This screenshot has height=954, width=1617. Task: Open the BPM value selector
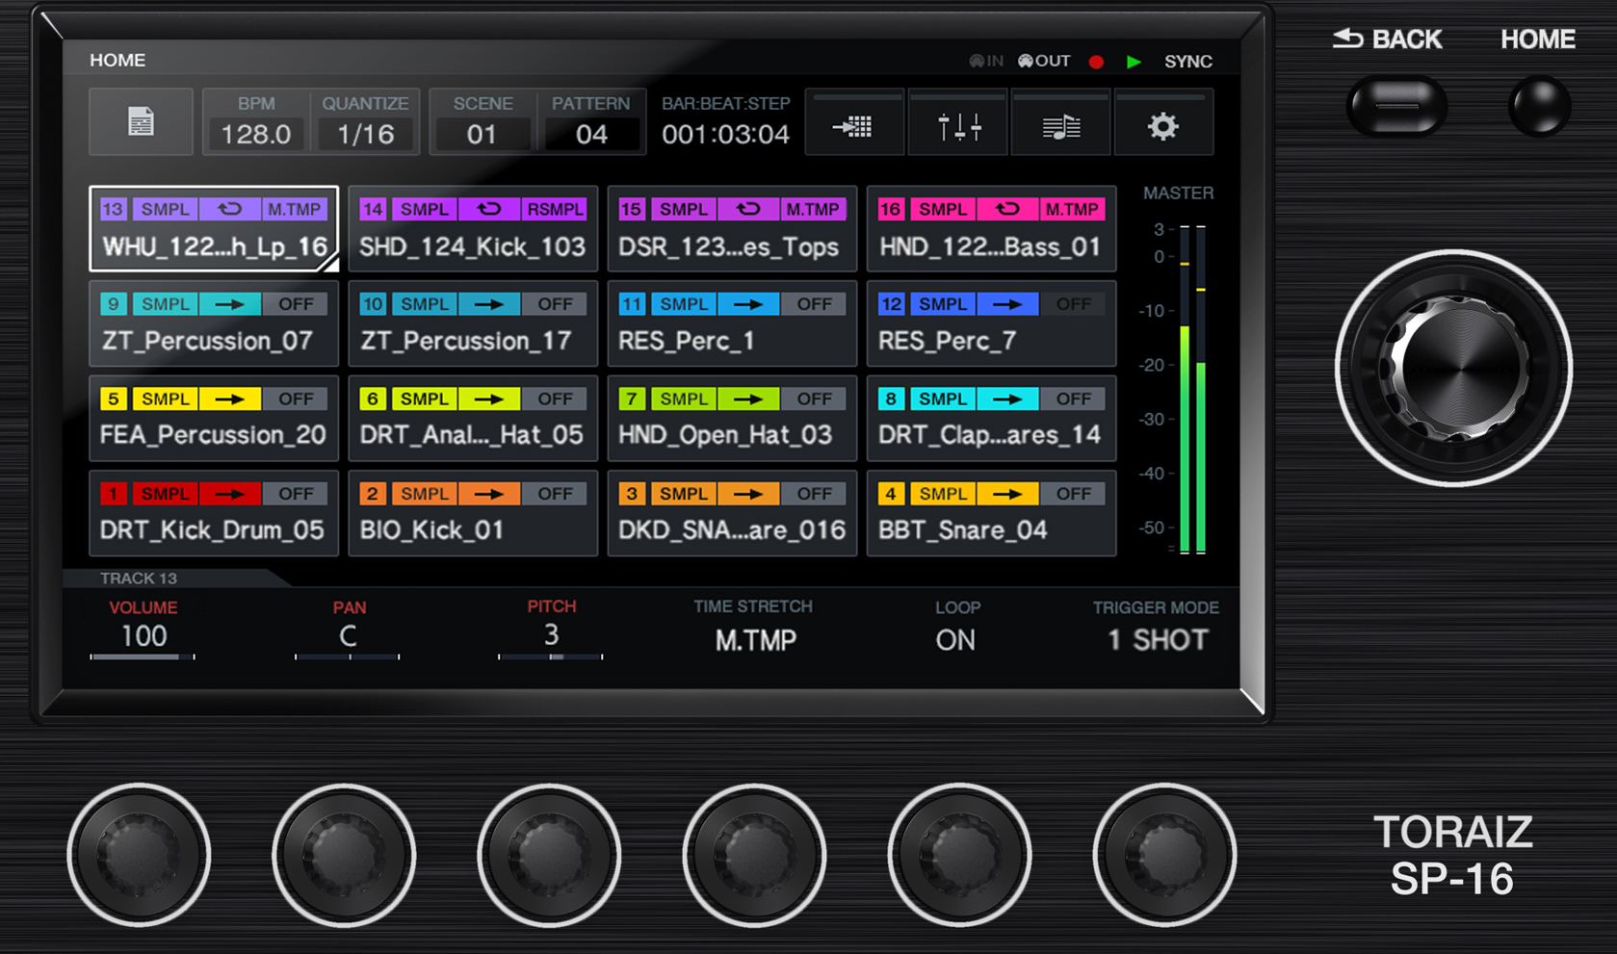(255, 122)
